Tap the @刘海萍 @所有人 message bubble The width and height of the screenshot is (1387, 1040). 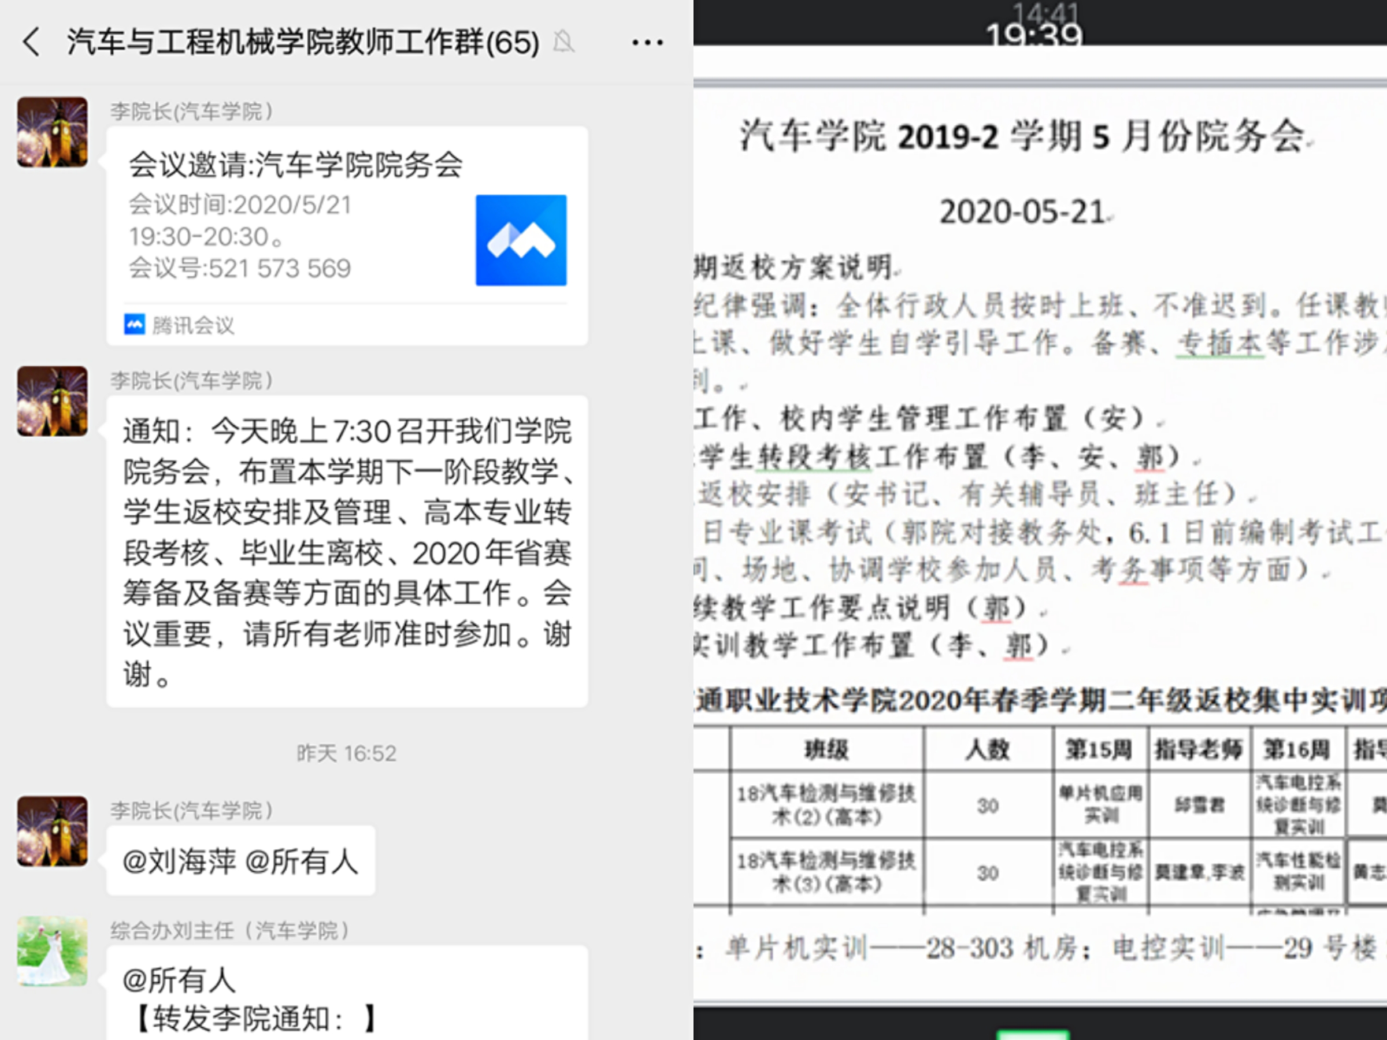point(241,861)
